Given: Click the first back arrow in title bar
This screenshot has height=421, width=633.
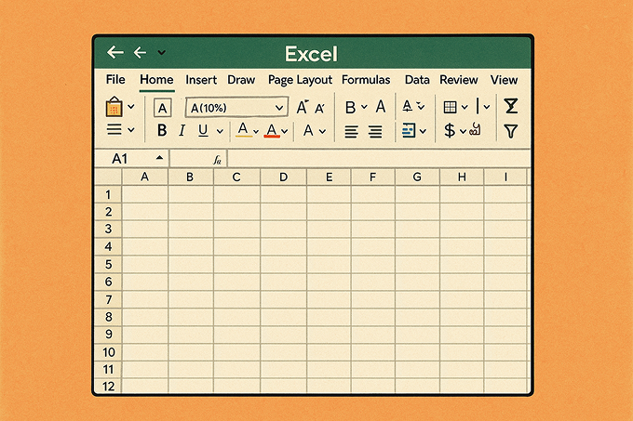Looking at the screenshot, I should (115, 52).
